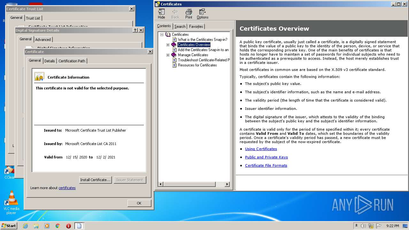Collapse the Certificates root tree node
The width and height of the screenshot is (409, 230).
(x=162, y=34)
